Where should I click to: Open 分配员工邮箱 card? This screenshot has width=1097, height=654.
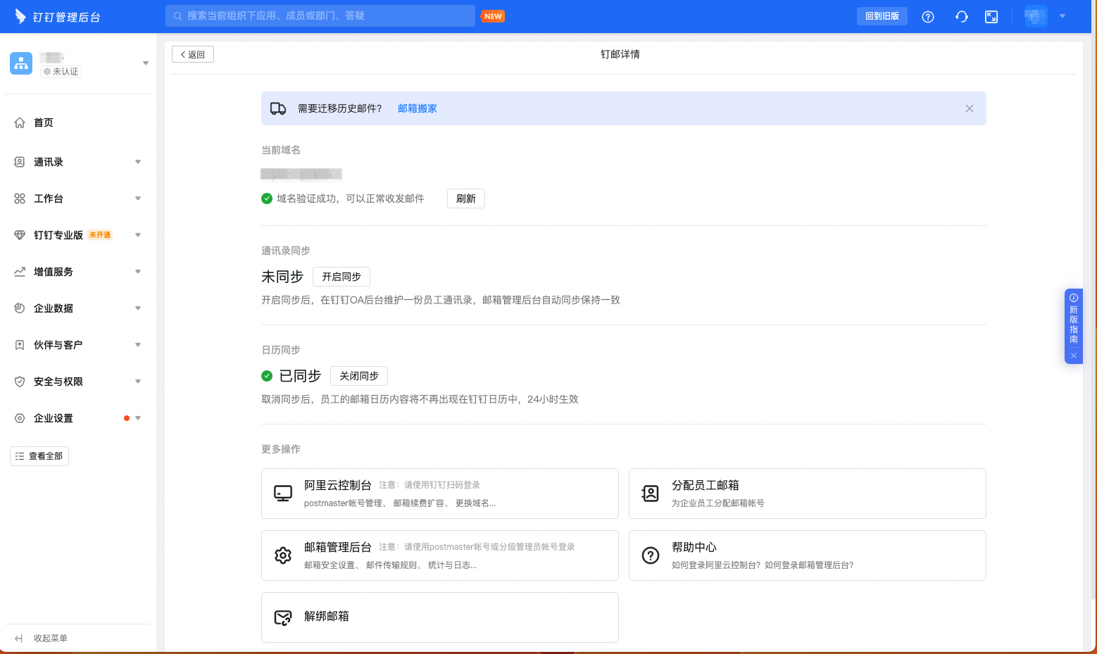[x=807, y=493]
